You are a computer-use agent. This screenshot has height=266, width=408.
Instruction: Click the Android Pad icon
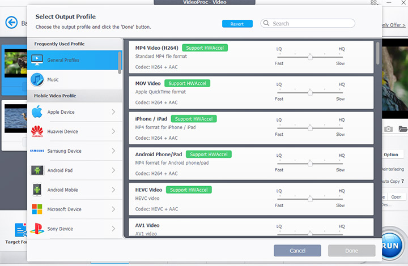click(37, 170)
